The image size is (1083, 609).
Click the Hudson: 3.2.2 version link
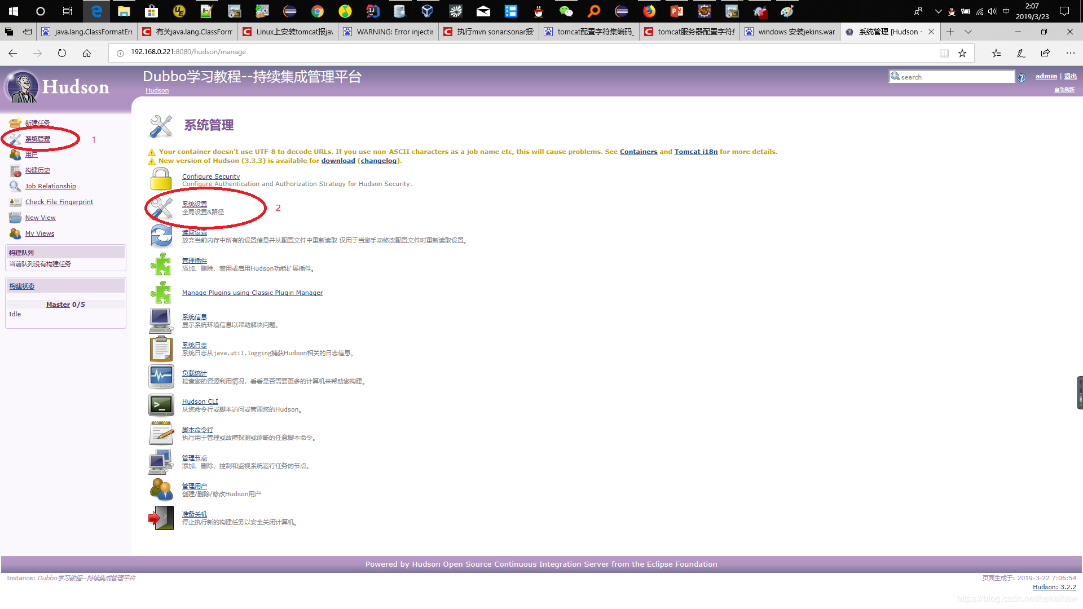click(x=1054, y=587)
